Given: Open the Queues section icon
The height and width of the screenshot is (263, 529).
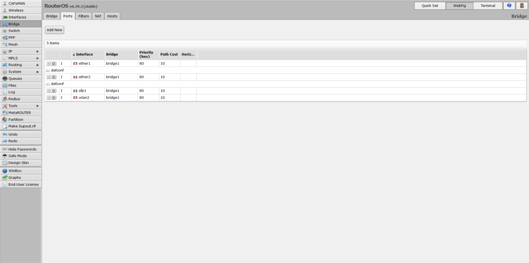Looking at the screenshot, I should click(4, 78).
